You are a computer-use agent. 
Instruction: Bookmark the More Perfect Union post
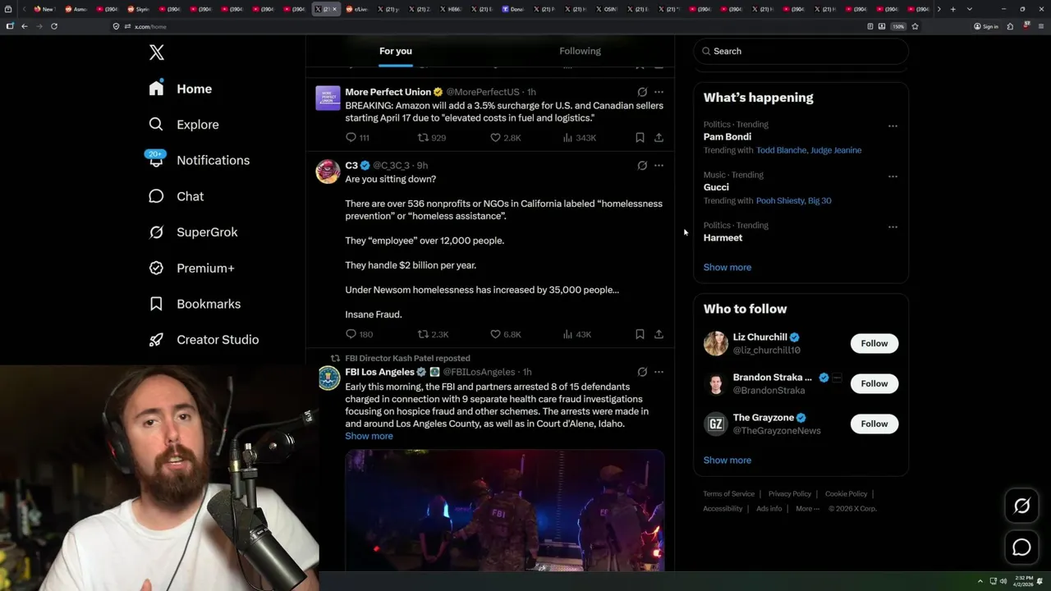(x=640, y=138)
